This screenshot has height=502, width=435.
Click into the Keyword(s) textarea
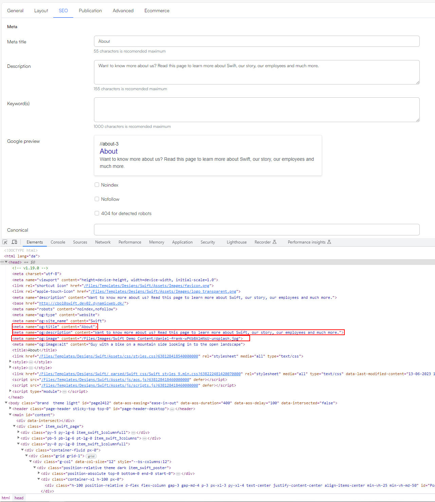pyautogui.click(x=257, y=110)
